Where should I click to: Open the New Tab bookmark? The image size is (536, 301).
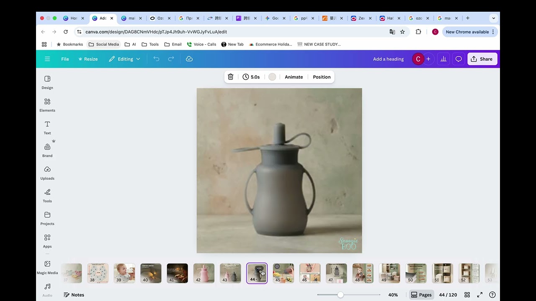pos(232,44)
